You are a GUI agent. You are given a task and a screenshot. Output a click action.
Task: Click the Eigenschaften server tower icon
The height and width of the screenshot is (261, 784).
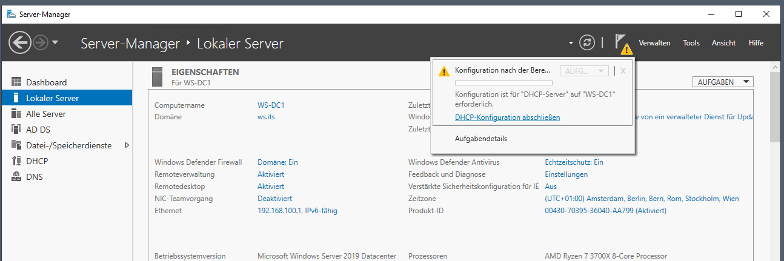pyautogui.click(x=158, y=76)
